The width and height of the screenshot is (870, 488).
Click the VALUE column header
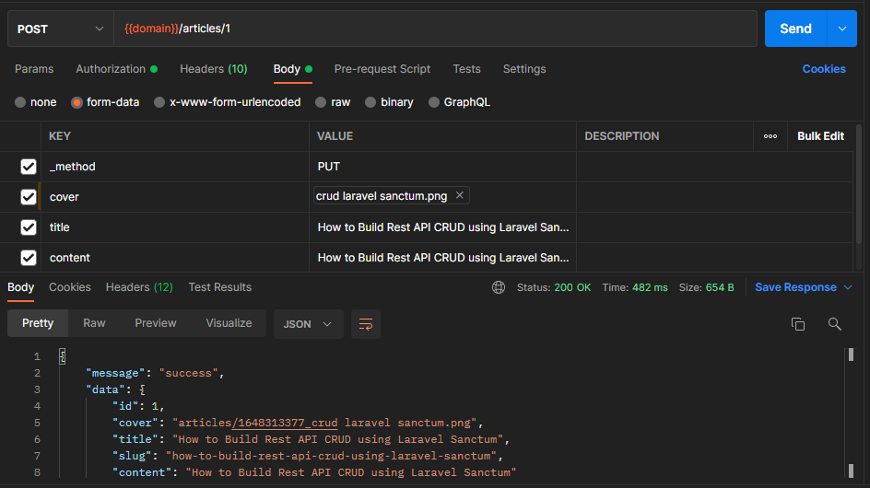click(x=335, y=136)
